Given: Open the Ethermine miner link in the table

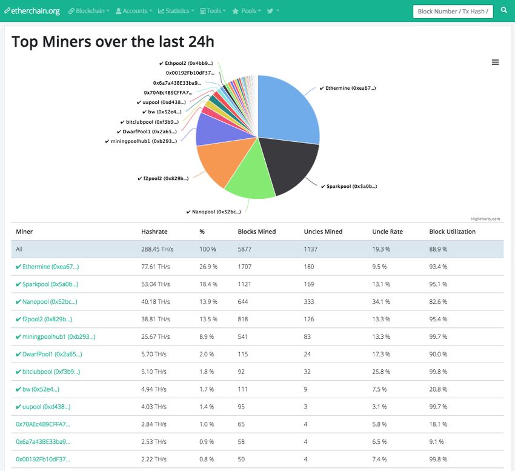Looking at the screenshot, I should click(47, 267).
